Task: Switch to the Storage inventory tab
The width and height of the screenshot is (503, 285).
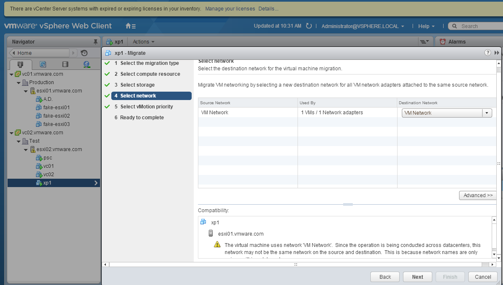Action: click(x=65, y=64)
